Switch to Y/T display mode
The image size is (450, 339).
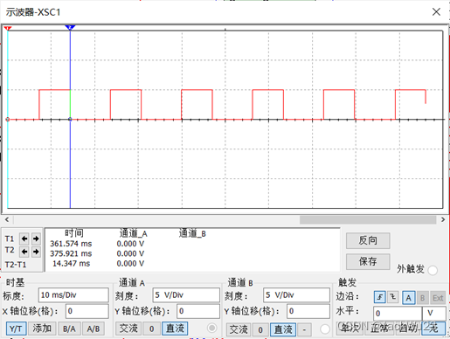point(16,329)
